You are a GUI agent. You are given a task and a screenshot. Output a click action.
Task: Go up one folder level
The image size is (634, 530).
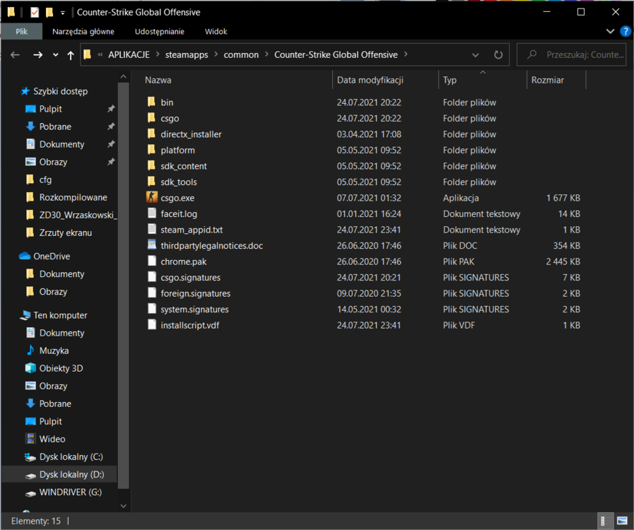click(71, 55)
